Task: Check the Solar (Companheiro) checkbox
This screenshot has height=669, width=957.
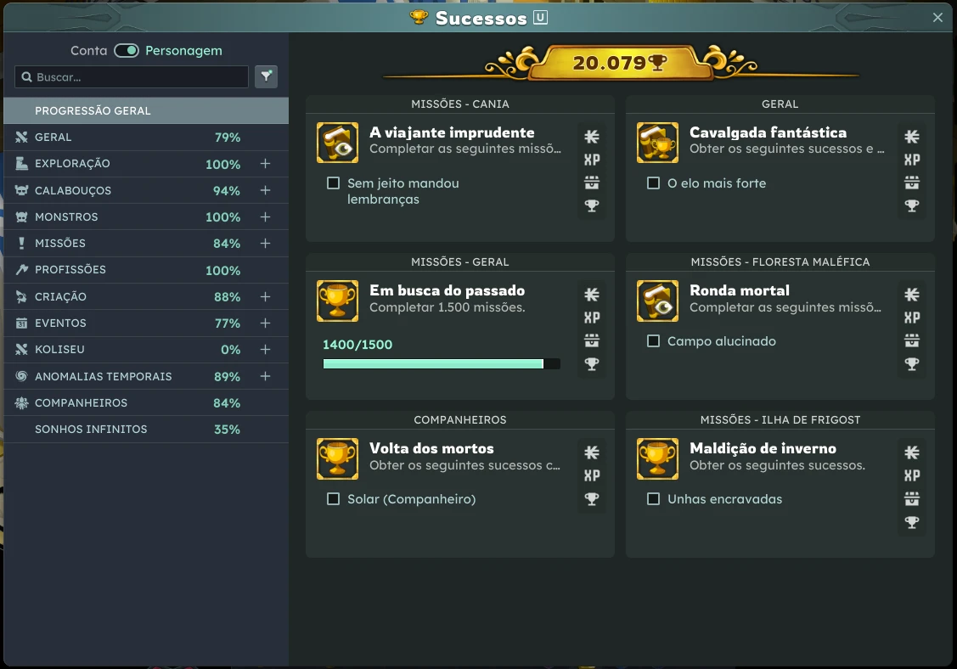Action: (334, 499)
